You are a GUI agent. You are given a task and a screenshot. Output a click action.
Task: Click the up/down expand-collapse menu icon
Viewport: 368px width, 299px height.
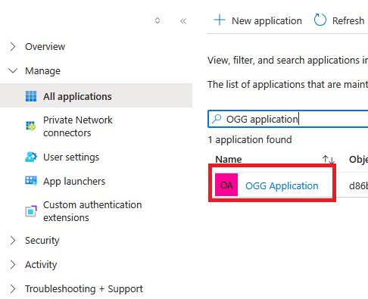click(x=157, y=20)
